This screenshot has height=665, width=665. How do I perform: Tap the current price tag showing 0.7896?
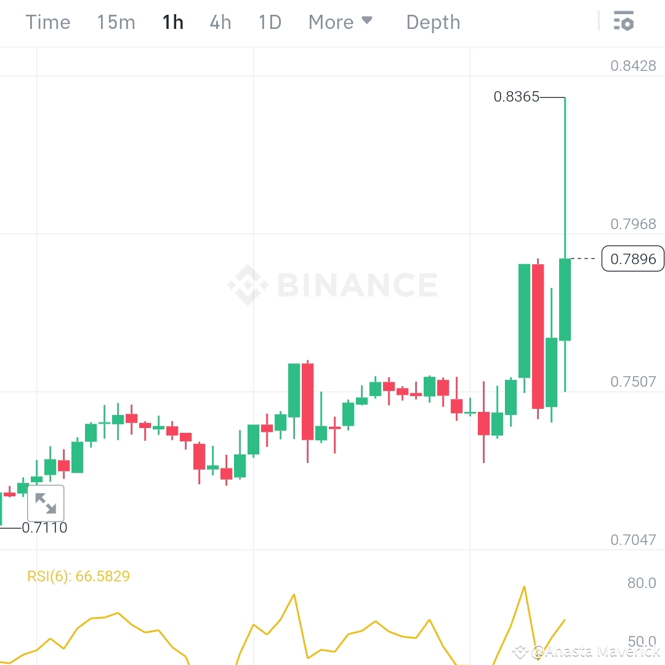pos(632,259)
